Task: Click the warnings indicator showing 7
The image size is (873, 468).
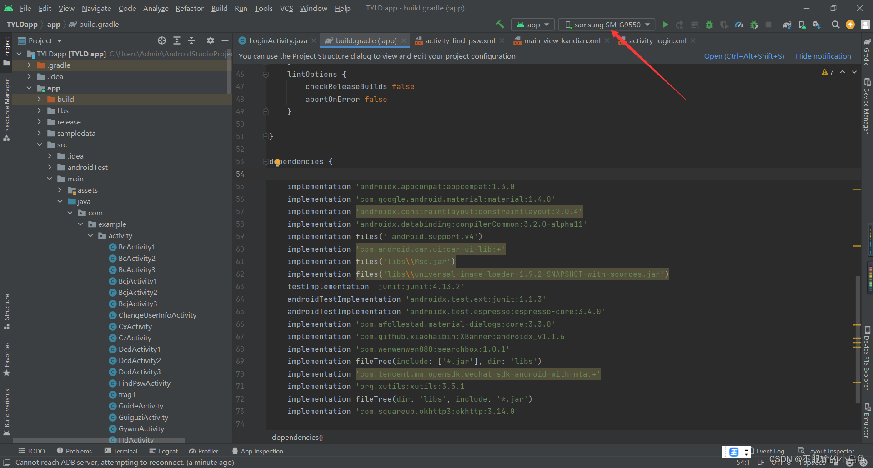Action: pos(828,72)
